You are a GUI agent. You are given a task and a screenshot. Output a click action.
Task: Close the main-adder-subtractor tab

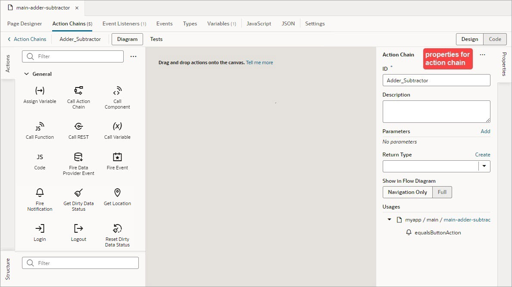[x=77, y=8]
